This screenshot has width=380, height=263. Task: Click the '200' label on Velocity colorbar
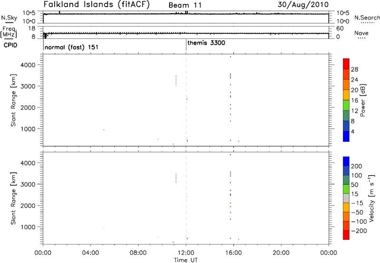[357, 166]
